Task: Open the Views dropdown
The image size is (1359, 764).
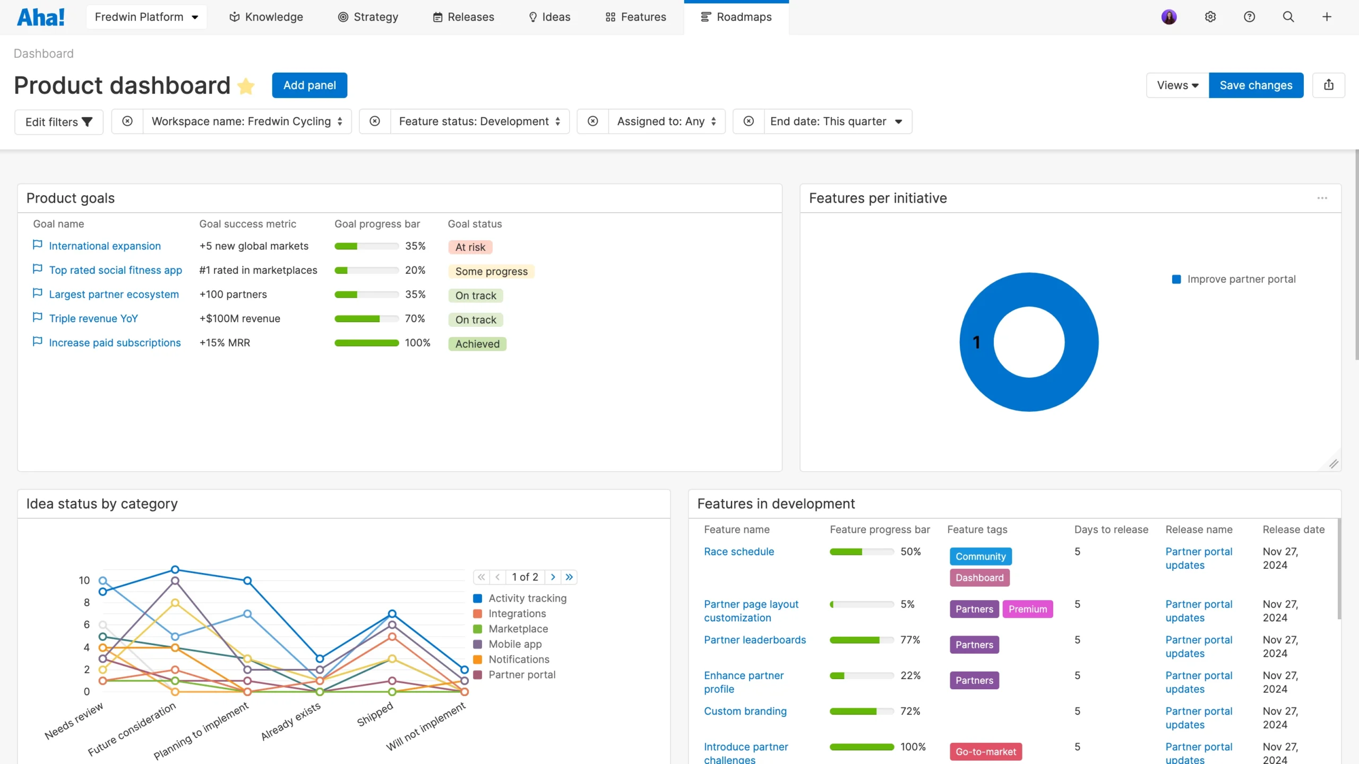Action: coord(1176,85)
